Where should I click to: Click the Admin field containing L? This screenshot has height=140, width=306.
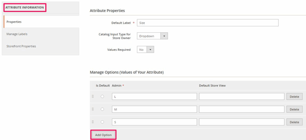pos(154,97)
